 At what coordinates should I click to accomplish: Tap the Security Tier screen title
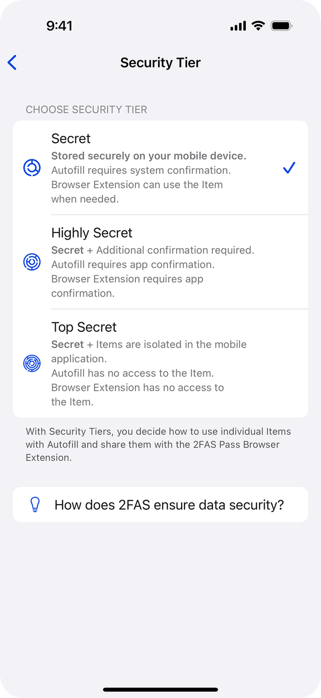point(160,62)
